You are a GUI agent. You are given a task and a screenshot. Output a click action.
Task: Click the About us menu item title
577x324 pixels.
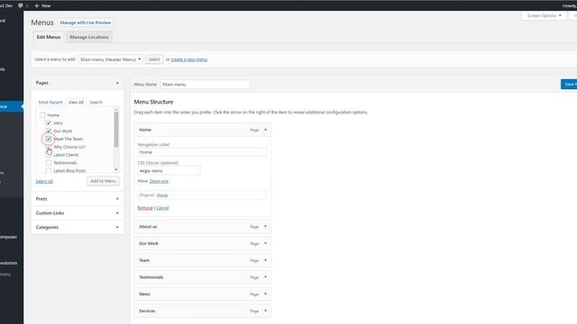click(148, 227)
